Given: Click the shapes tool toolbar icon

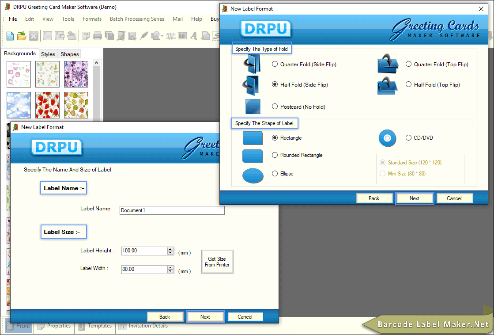Looking at the screenshot, I should (156, 36).
